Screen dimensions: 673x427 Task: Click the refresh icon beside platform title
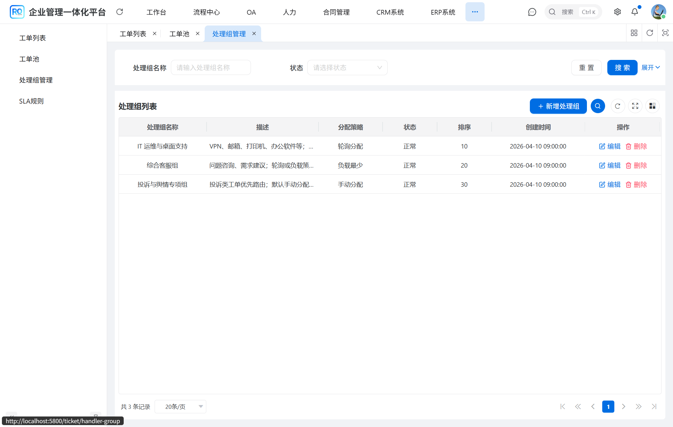[120, 12]
